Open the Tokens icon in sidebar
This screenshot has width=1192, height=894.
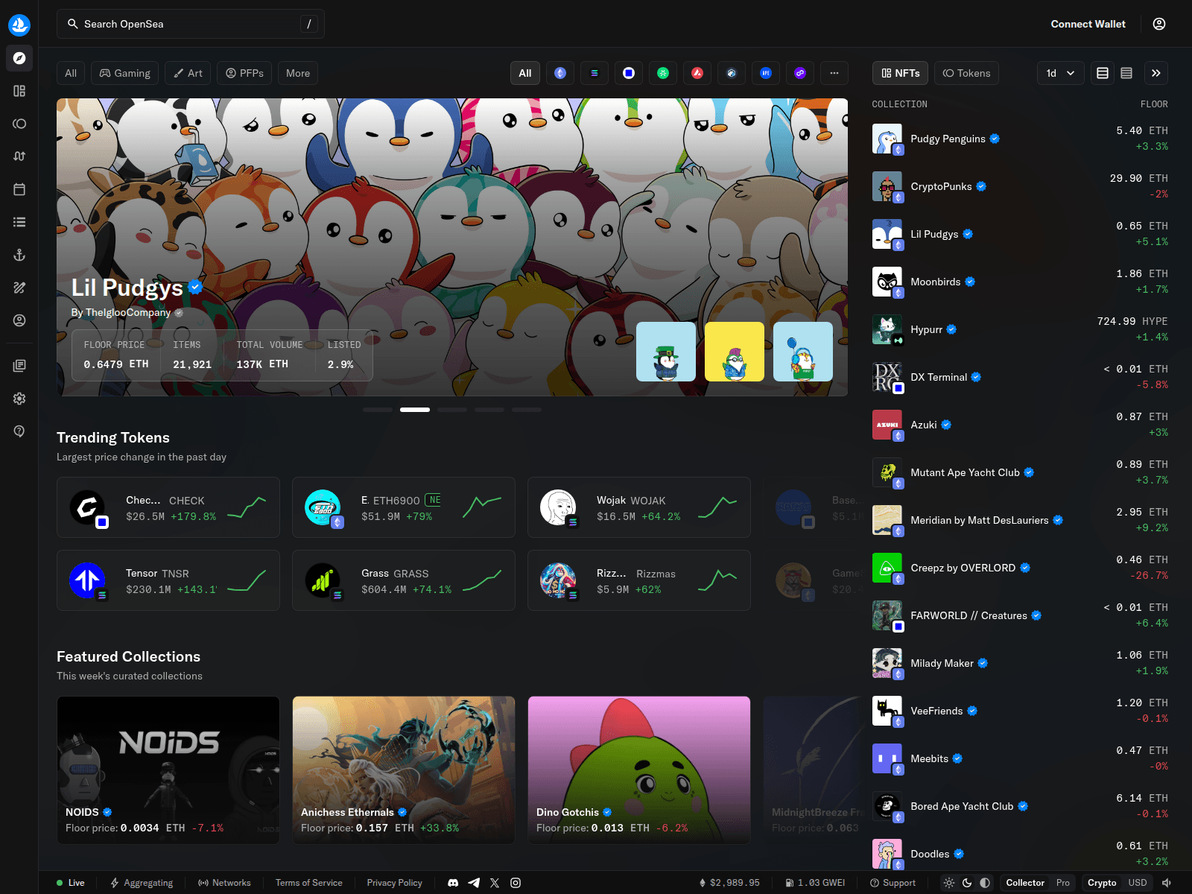click(19, 124)
